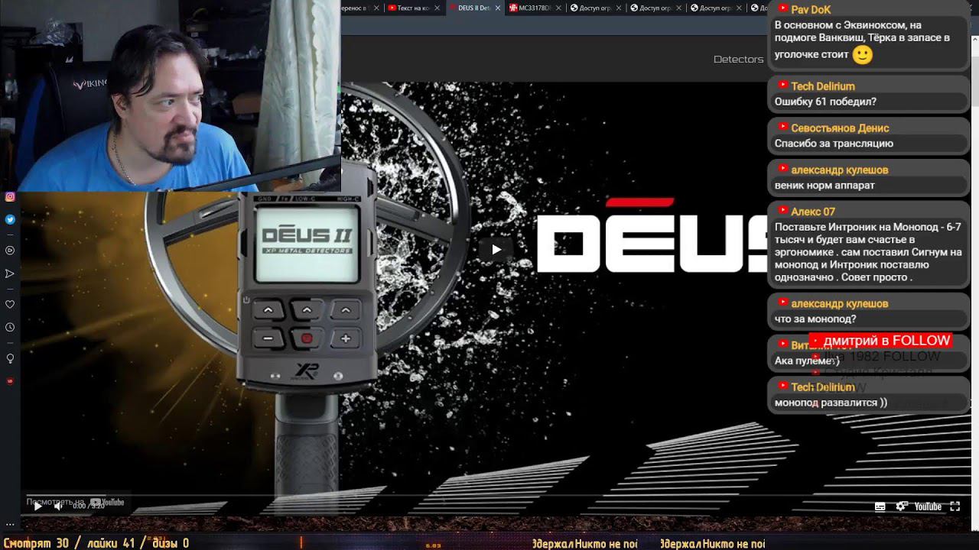Click the small red sidebar icon
The image size is (979, 550).
[x=10, y=380]
